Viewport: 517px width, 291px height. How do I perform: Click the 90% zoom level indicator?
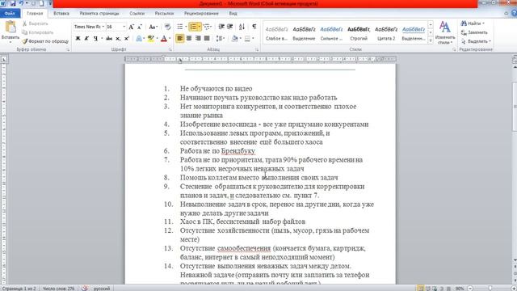[460, 289]
